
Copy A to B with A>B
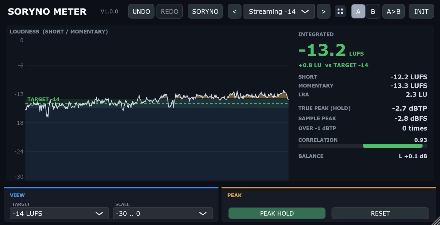click(x=393, y=12)
